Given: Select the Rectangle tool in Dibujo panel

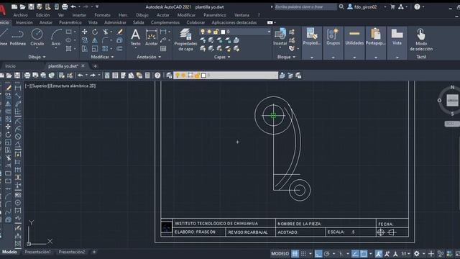Looking at the screenshot, I should click(69, 32).
